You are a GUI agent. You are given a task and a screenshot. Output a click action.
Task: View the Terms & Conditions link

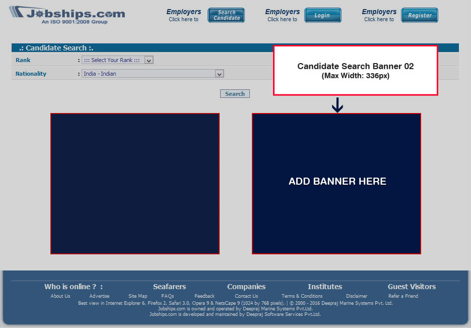(302, 296)
